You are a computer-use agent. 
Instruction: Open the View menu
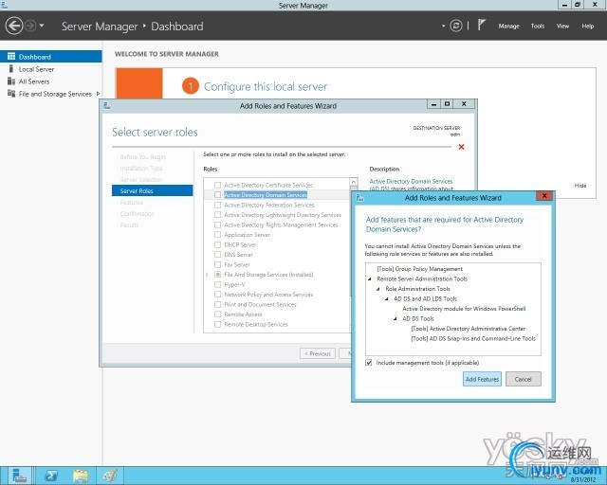(x=562, y=26)
